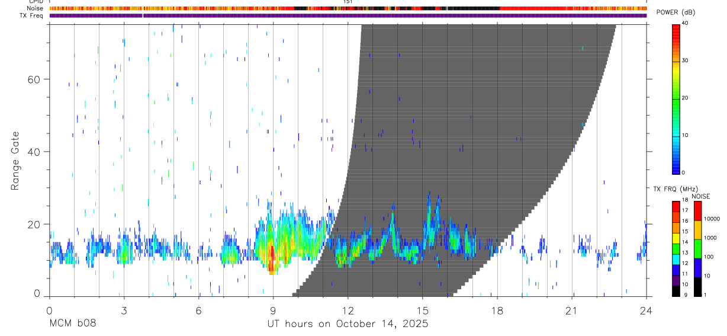
Task: Click the red-orange Noise strip above the plot
Action: coord(348,8)
